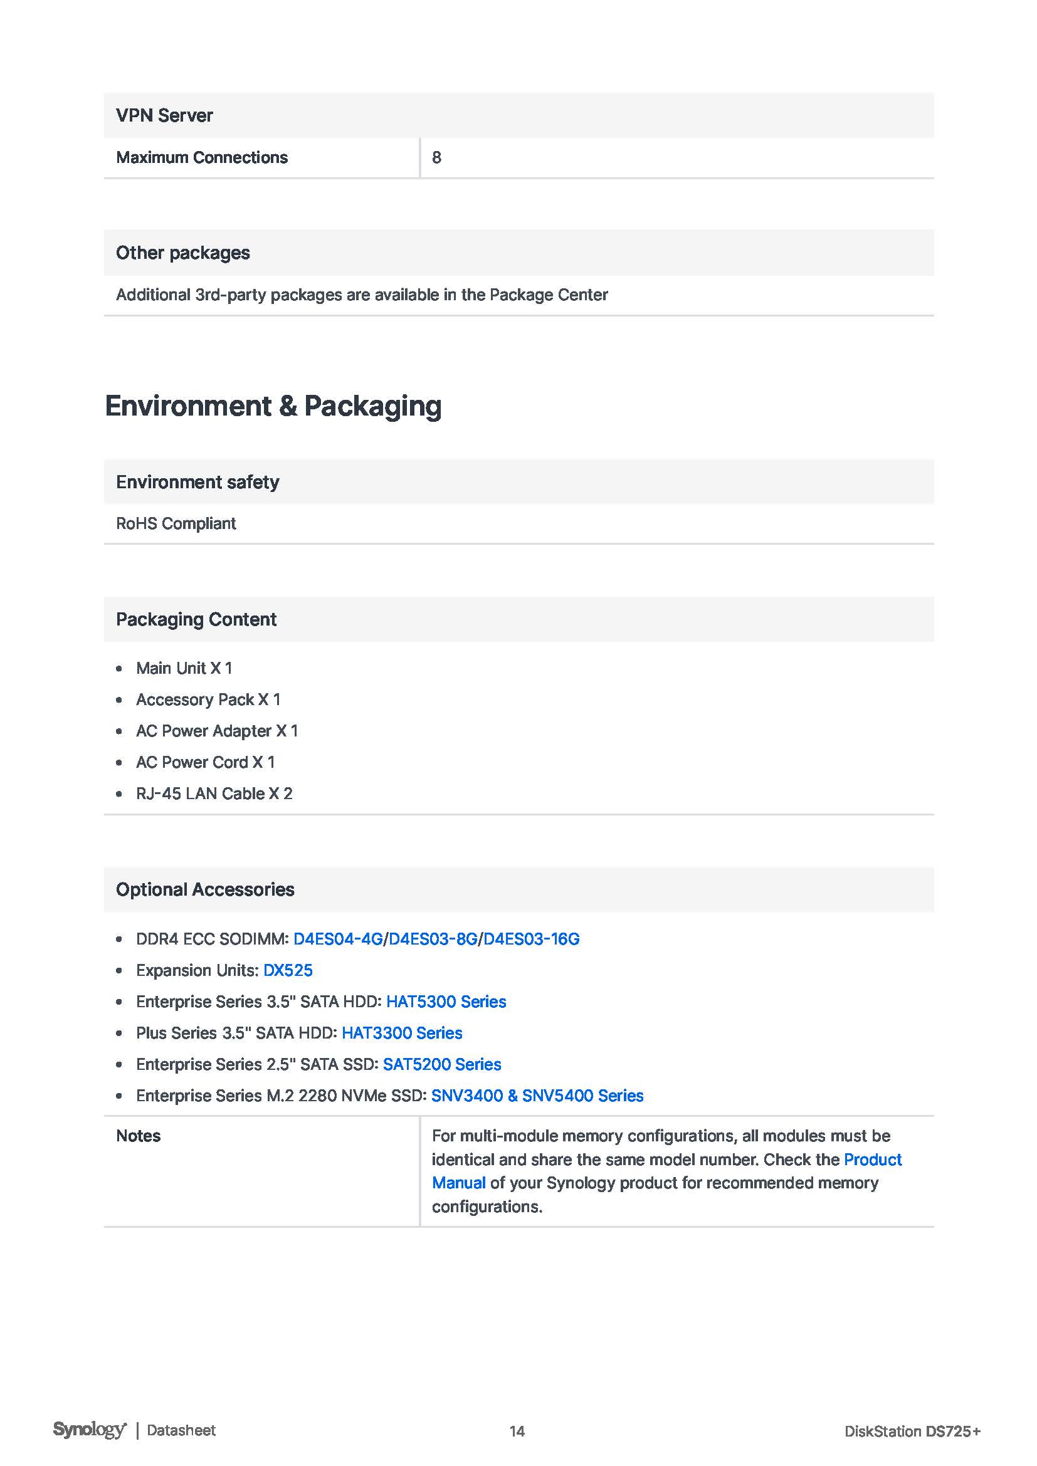Screen dimensions: 1037x1466
Task: Open the D4ES04-4G memory link
Action: 338,939
